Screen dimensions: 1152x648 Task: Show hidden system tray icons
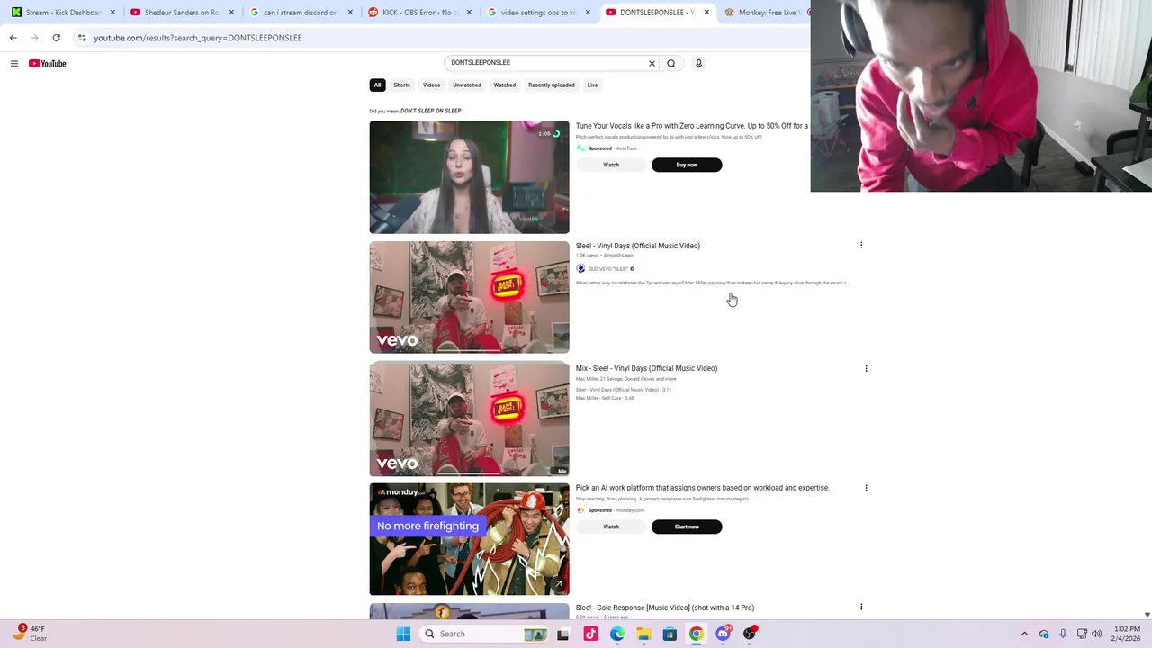pyautogui.click(x=1024, y=634)
